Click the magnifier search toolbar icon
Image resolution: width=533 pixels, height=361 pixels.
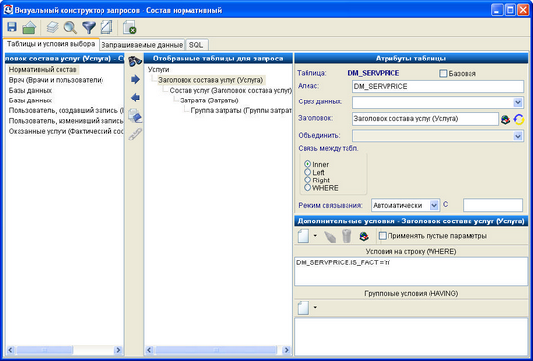pyautogui.click(x=70, y=28)
